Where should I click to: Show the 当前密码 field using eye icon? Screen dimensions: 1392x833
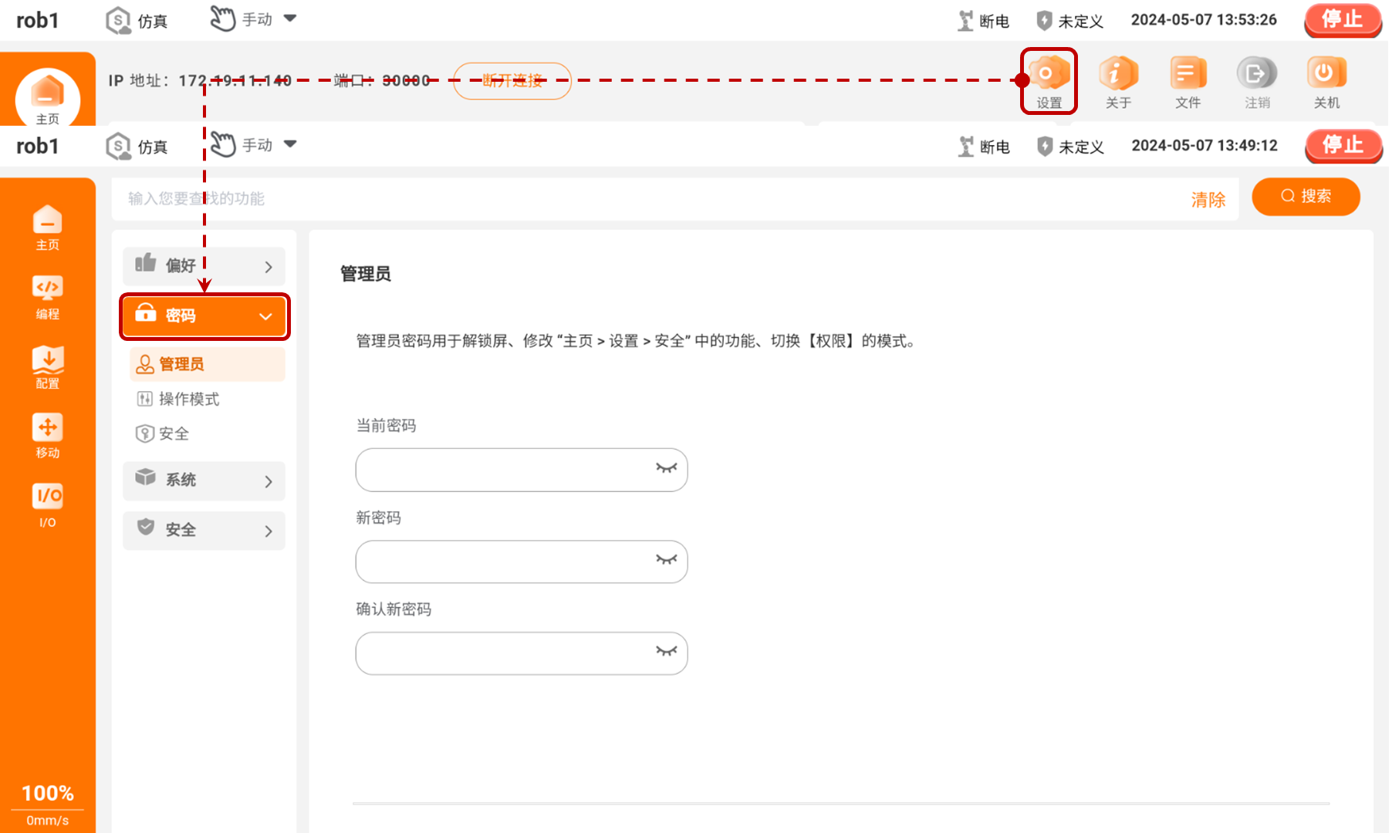coord(666,468)
